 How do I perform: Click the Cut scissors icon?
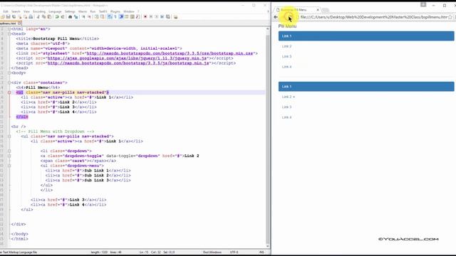pyautogui.click(x=38, y=17)
